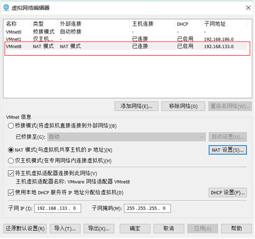255x239 pixels.
Task: Toggle 将主机虚拟适配器连接到此网络 checkbox
Action: (11, 173)
